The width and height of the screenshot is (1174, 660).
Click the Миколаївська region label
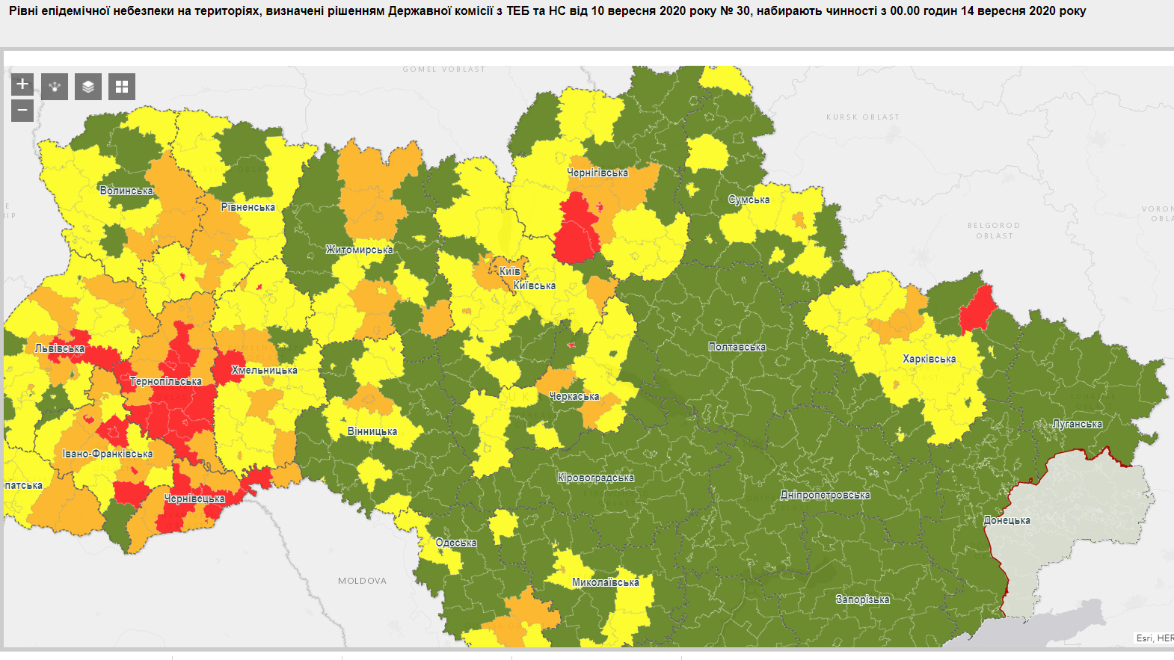[x=606, y=582]
